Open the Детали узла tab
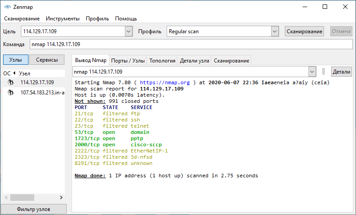 [x=195, y=61]
